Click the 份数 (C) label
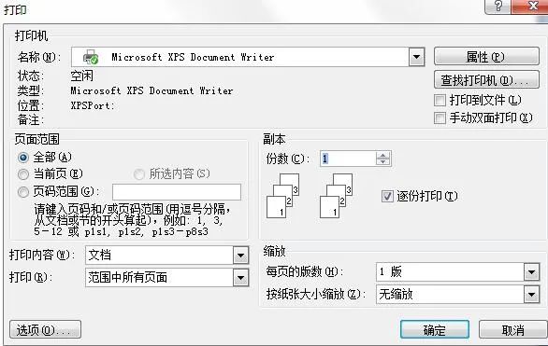 click(288, 159)
